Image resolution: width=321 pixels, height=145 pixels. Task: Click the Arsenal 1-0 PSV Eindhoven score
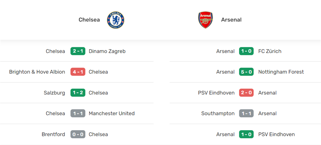point(246,134)
